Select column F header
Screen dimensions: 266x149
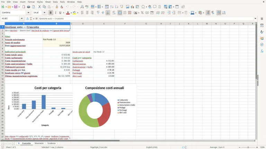(125, 24)
